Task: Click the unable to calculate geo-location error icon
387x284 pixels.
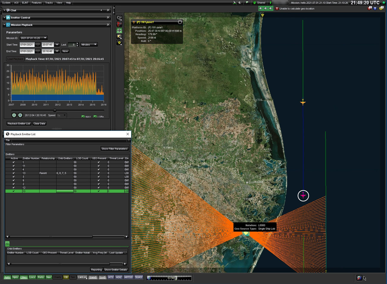Action: [277, 8]
